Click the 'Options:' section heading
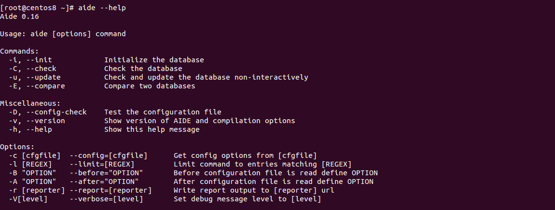Viewport: 555px width, 210px height. [x=17, y=147]
